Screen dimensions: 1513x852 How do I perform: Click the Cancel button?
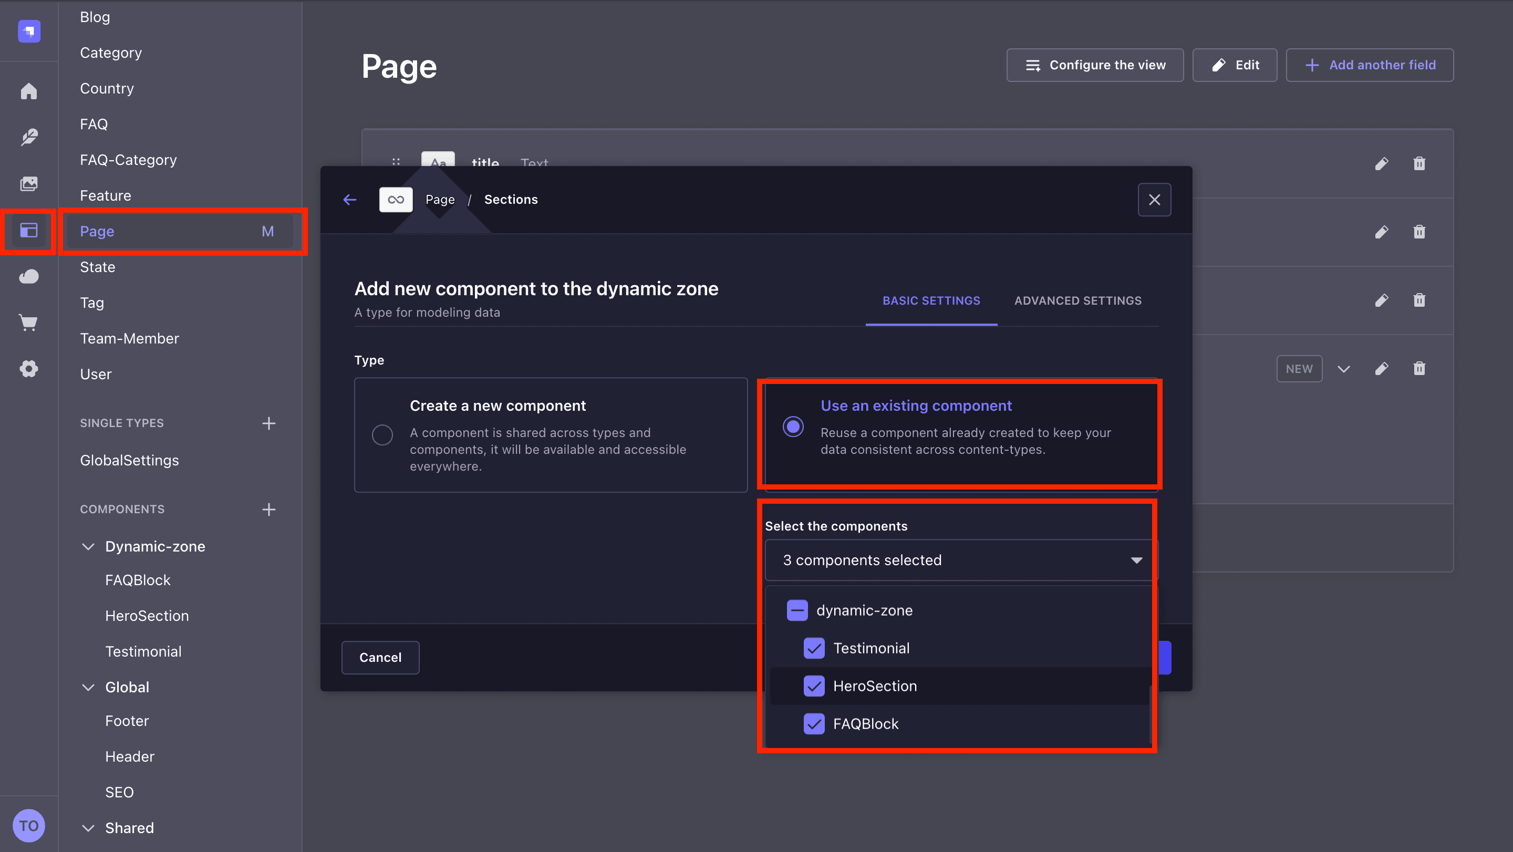click(380, 658)
